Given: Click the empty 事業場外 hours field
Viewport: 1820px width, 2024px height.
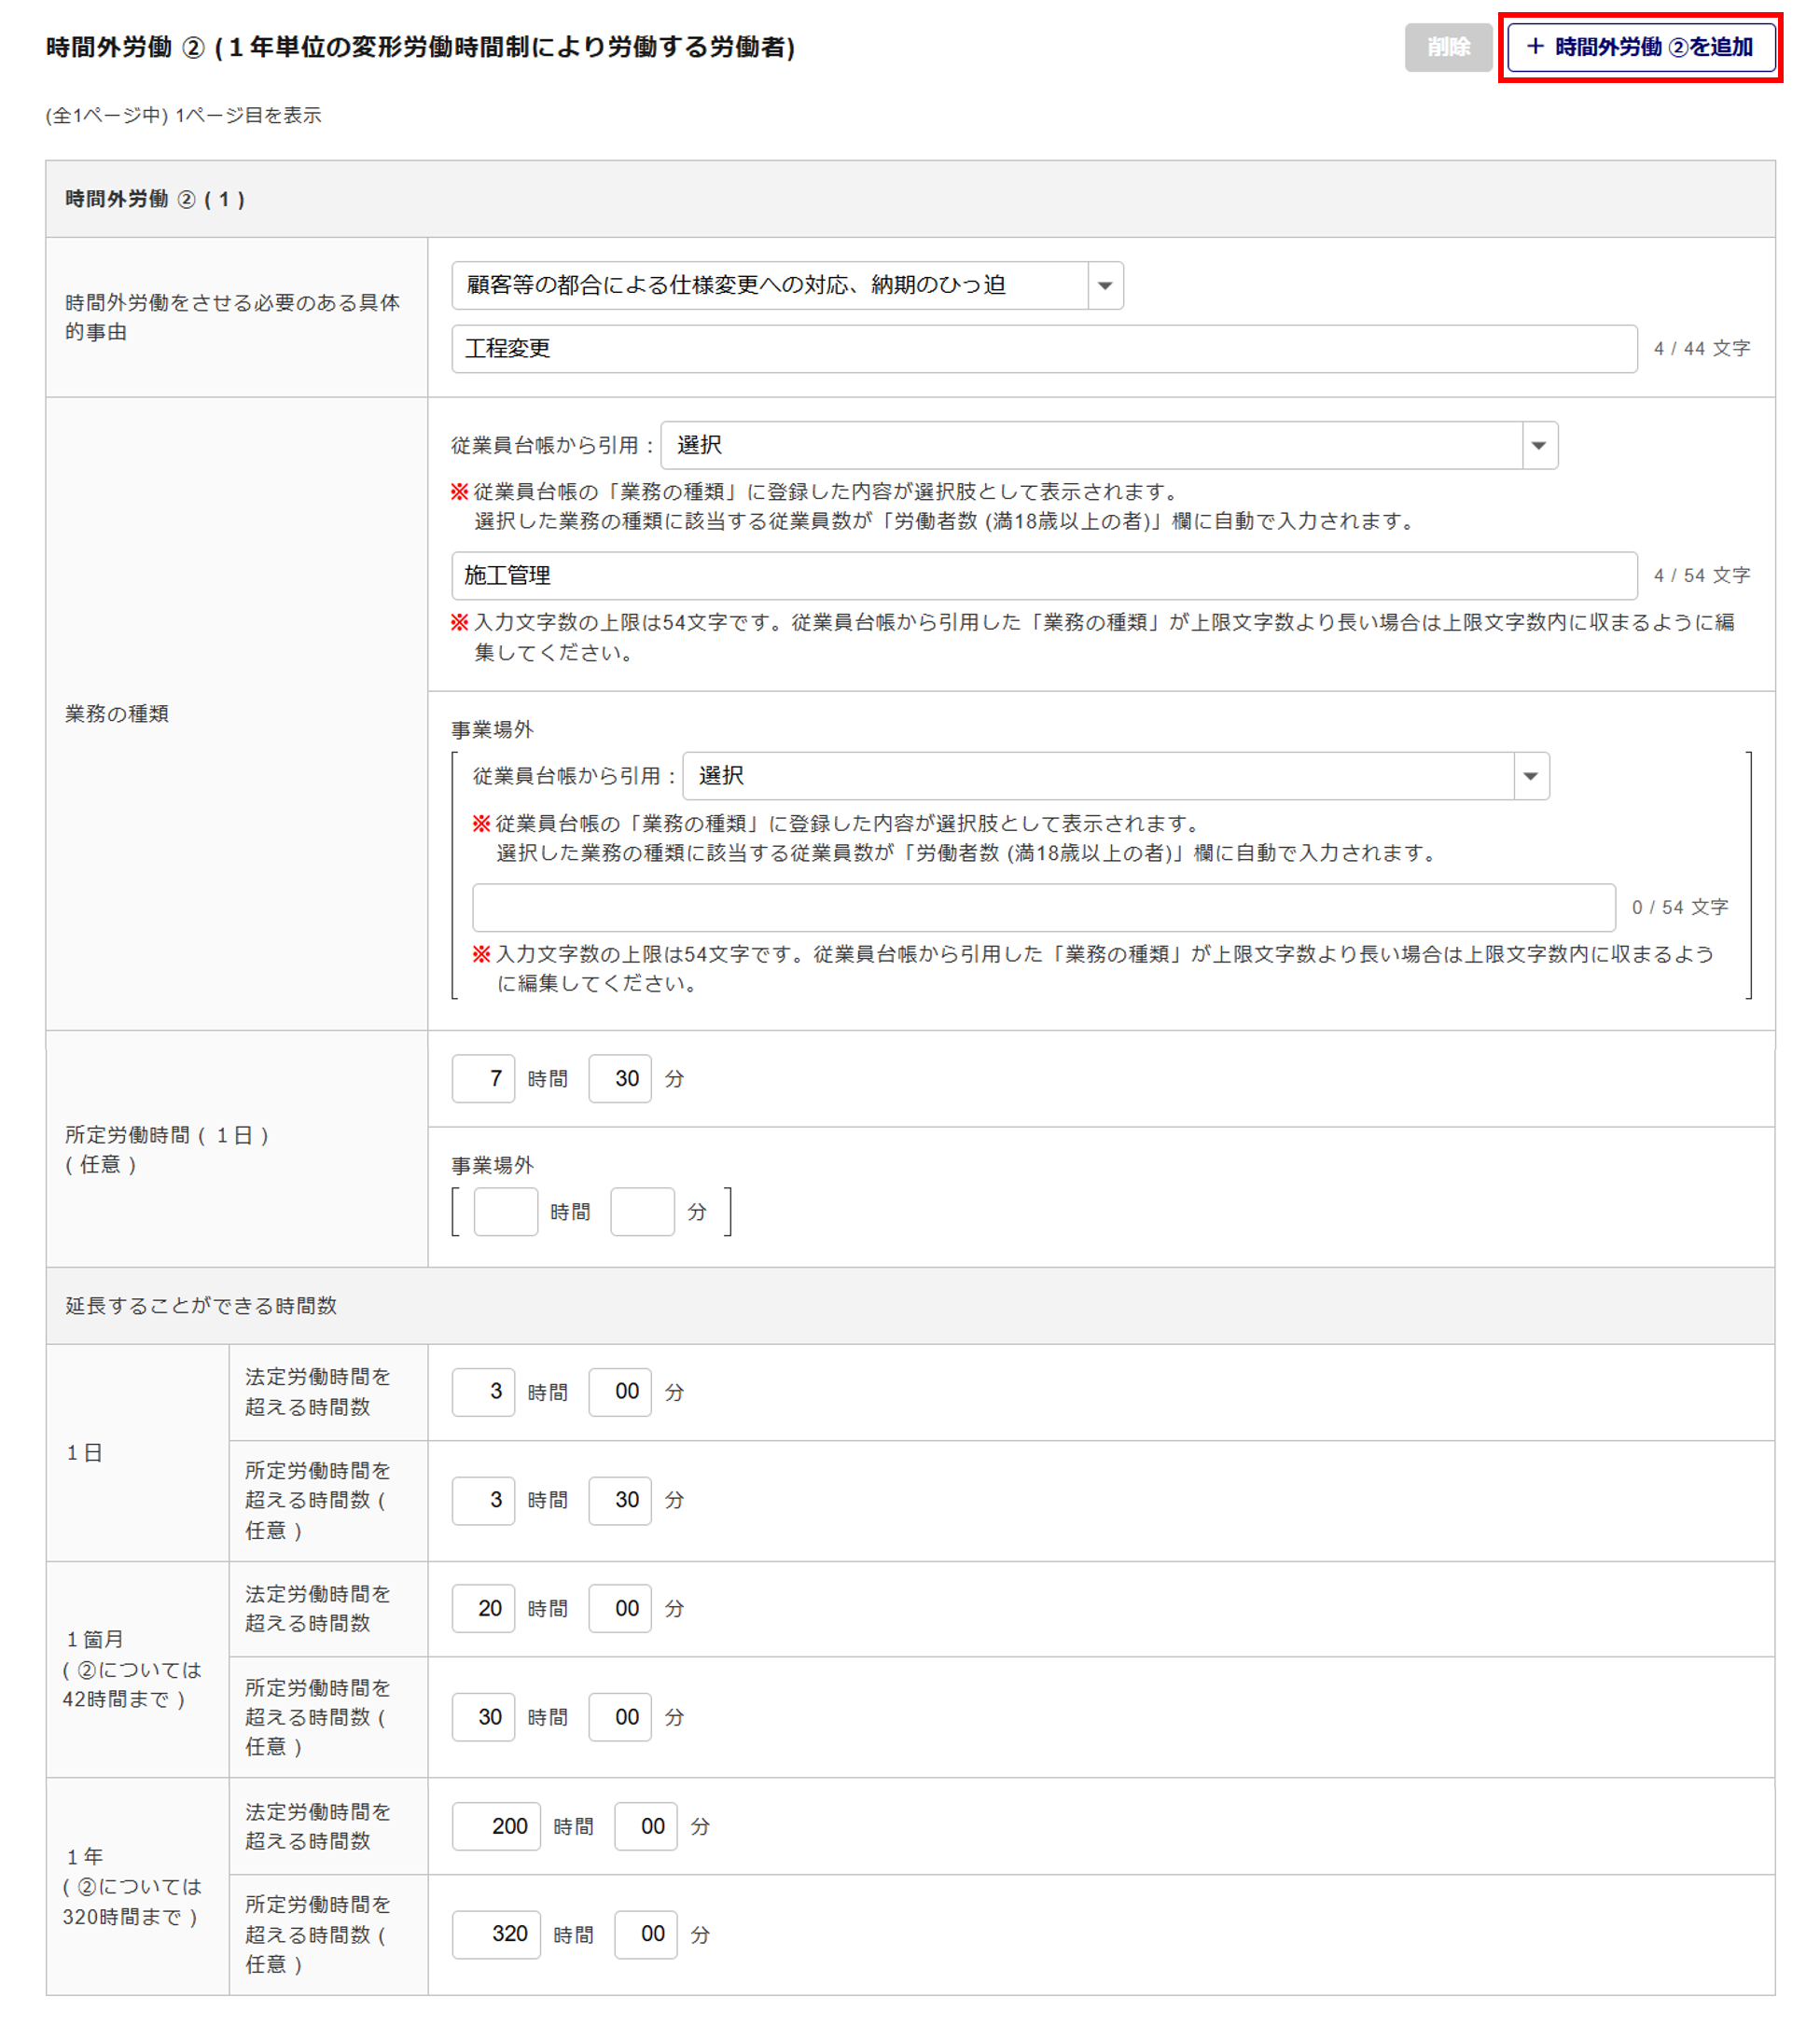Looking at the screenshot, I should pyautogui.click(x=505, y=1211).
